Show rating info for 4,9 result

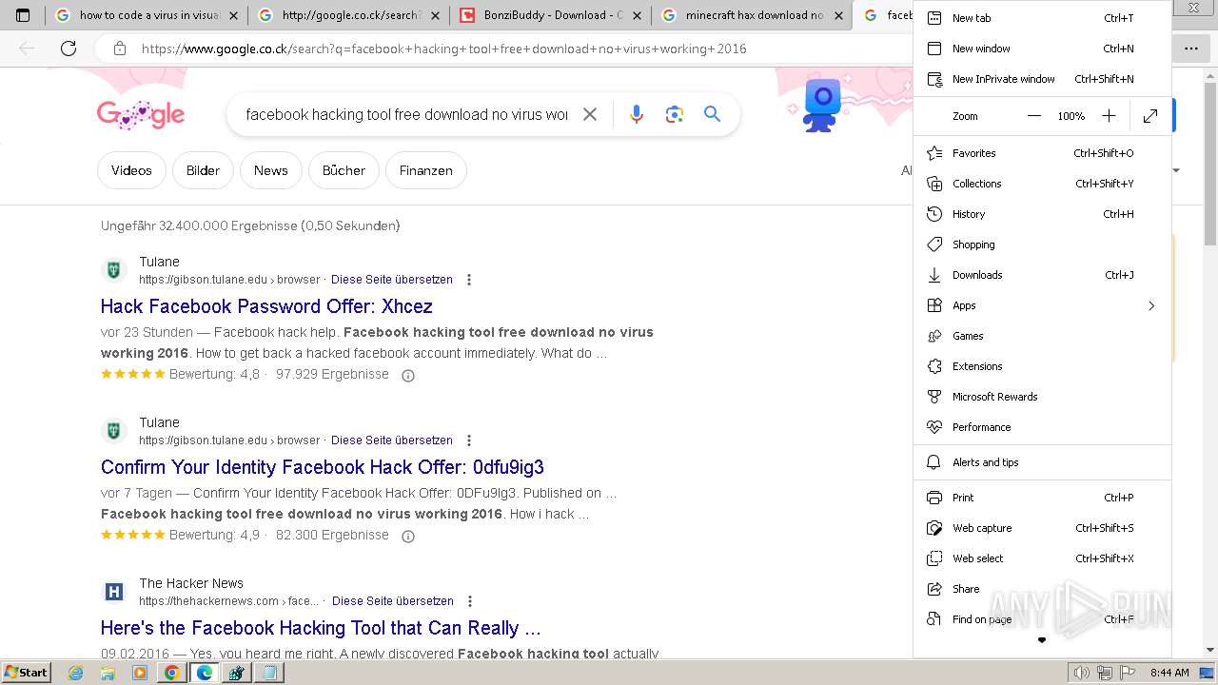408,536
